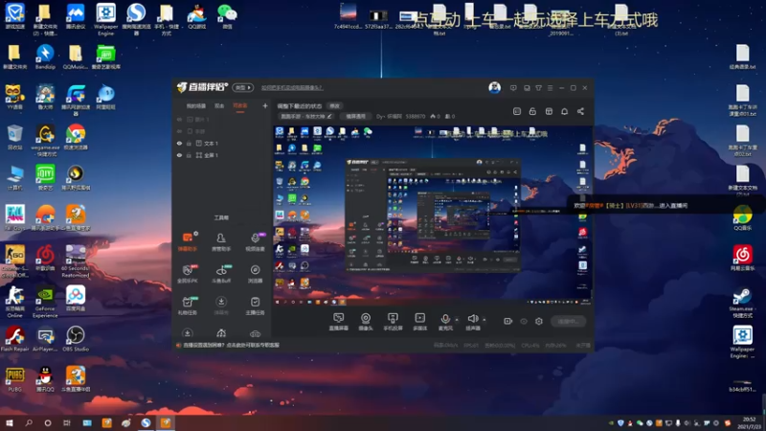Click the funnel icon in title bar

click(538, 88)
